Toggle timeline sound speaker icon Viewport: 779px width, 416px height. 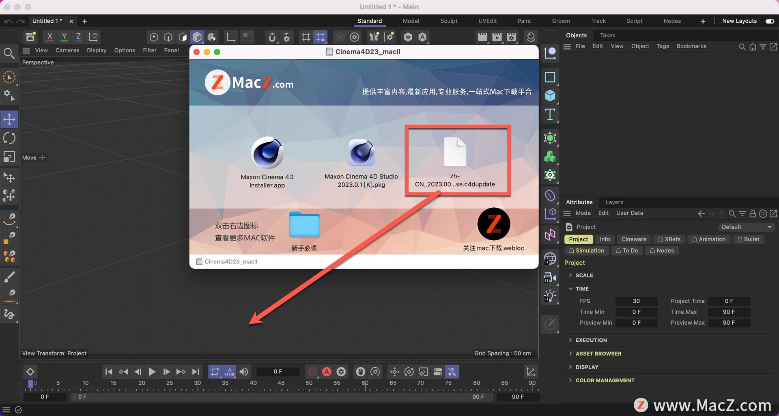244,372
